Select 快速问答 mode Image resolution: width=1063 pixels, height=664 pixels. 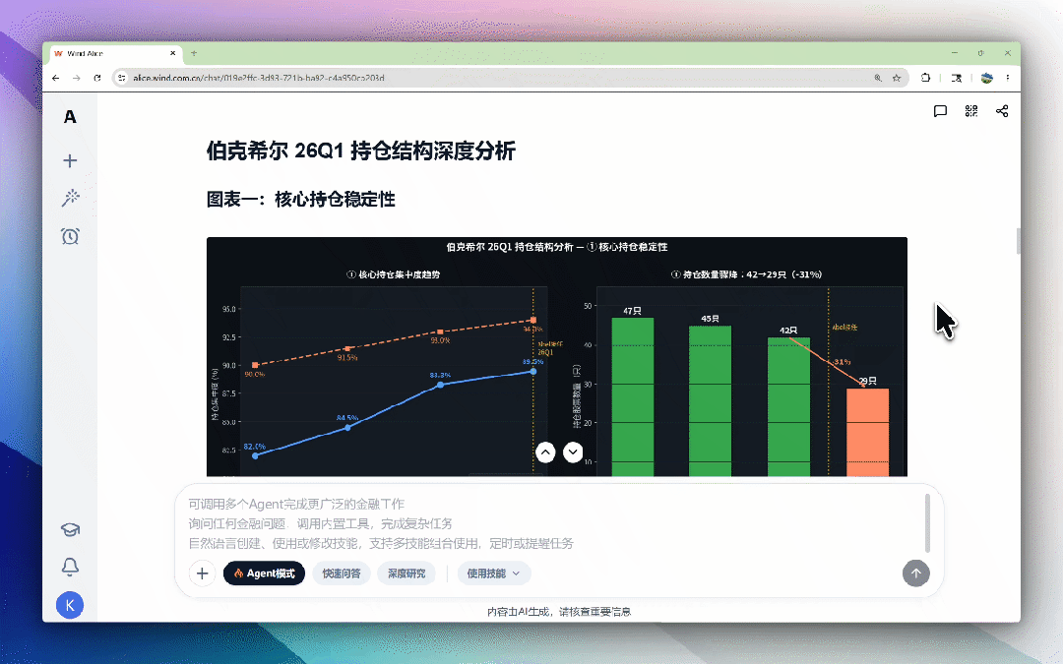coord(342,573)
